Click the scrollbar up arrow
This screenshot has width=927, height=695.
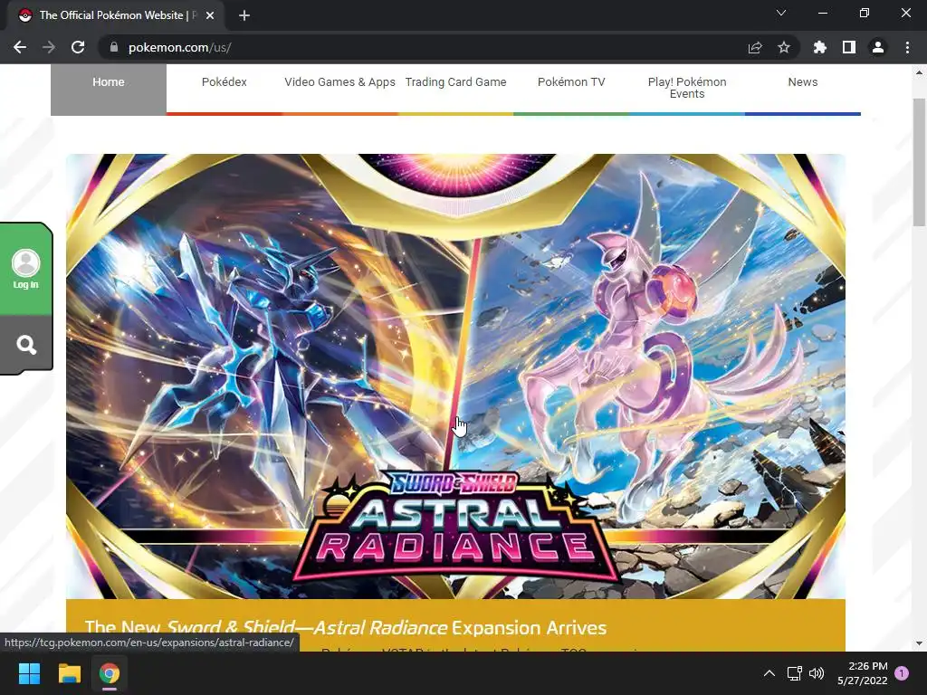919,73
